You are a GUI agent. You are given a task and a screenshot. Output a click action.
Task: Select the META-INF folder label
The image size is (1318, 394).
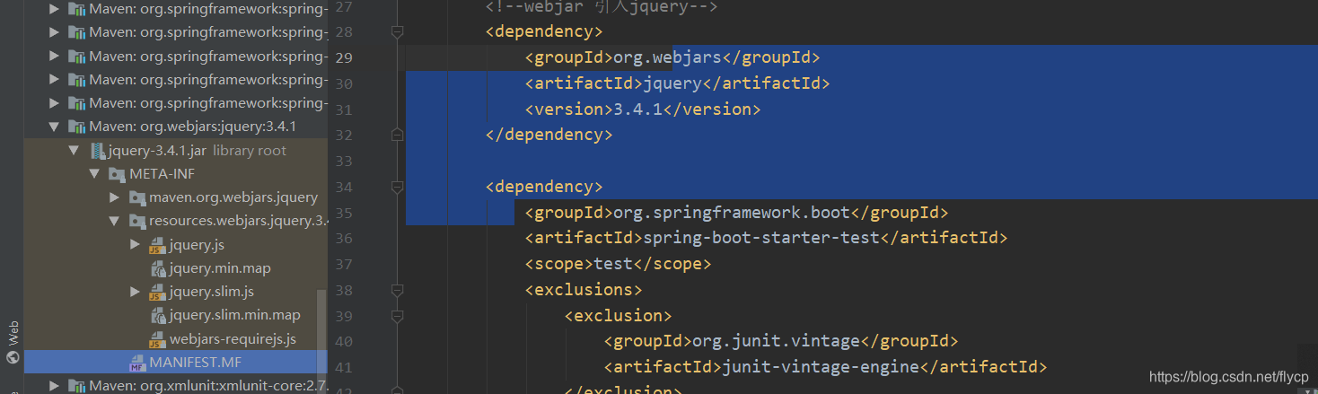163,173
